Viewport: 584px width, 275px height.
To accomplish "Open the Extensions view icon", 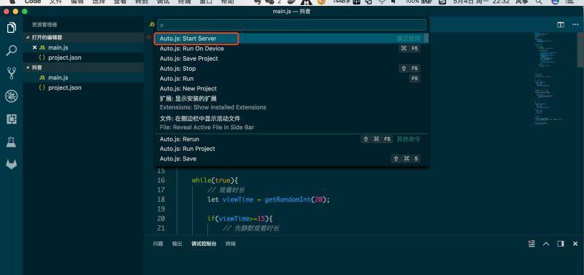I will click(11, 119).
